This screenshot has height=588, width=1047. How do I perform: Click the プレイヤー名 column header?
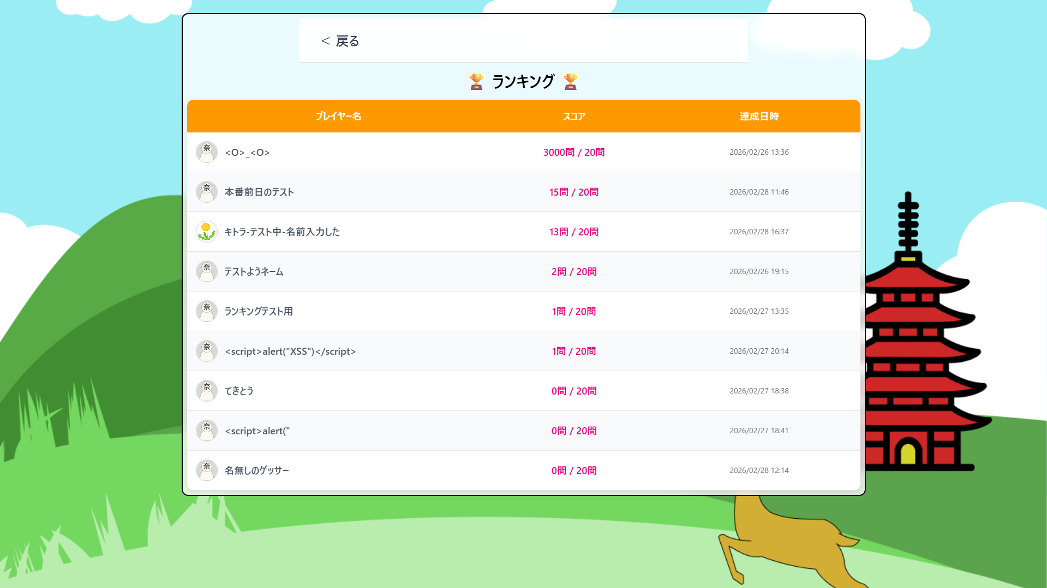point(338,116)
